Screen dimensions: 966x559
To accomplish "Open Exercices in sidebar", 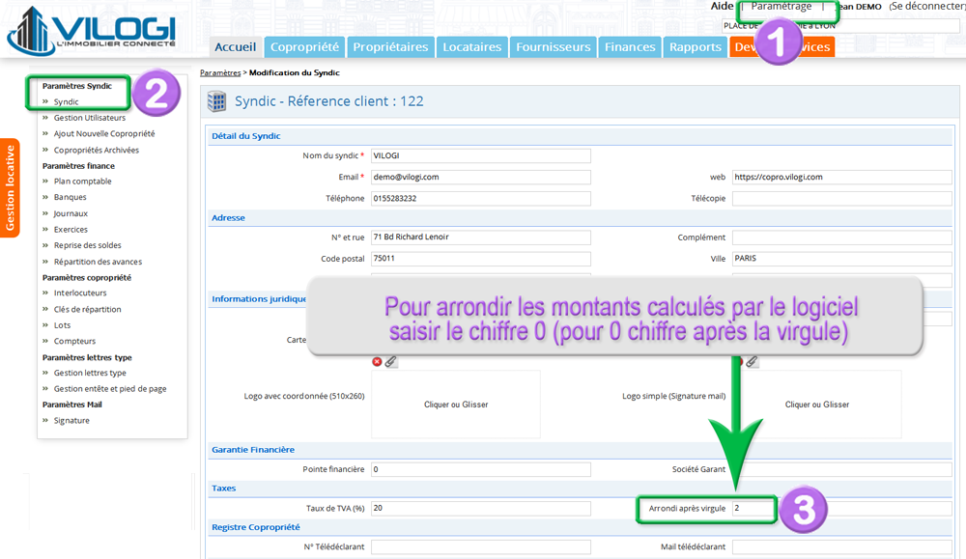I will (71, 230).
